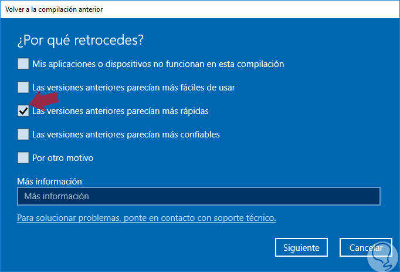Click the '¿Por qué retrocedes?' heading
This screenshot has height=272, width=400.
tap(81, 41)
